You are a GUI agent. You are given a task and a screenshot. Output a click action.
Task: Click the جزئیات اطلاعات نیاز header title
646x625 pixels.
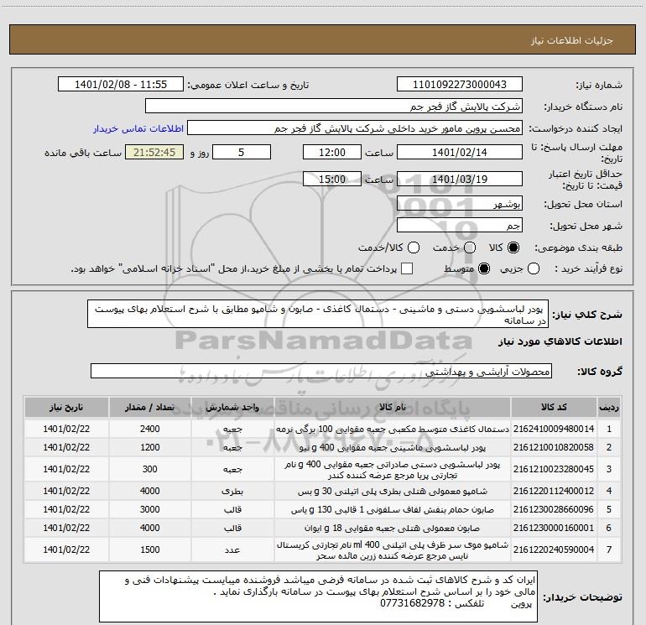(x=571, y=40)
